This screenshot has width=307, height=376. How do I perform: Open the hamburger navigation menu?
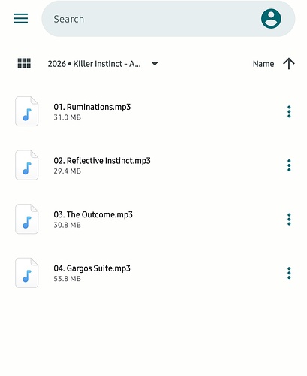pyautogui.click(x=20, y=18)
